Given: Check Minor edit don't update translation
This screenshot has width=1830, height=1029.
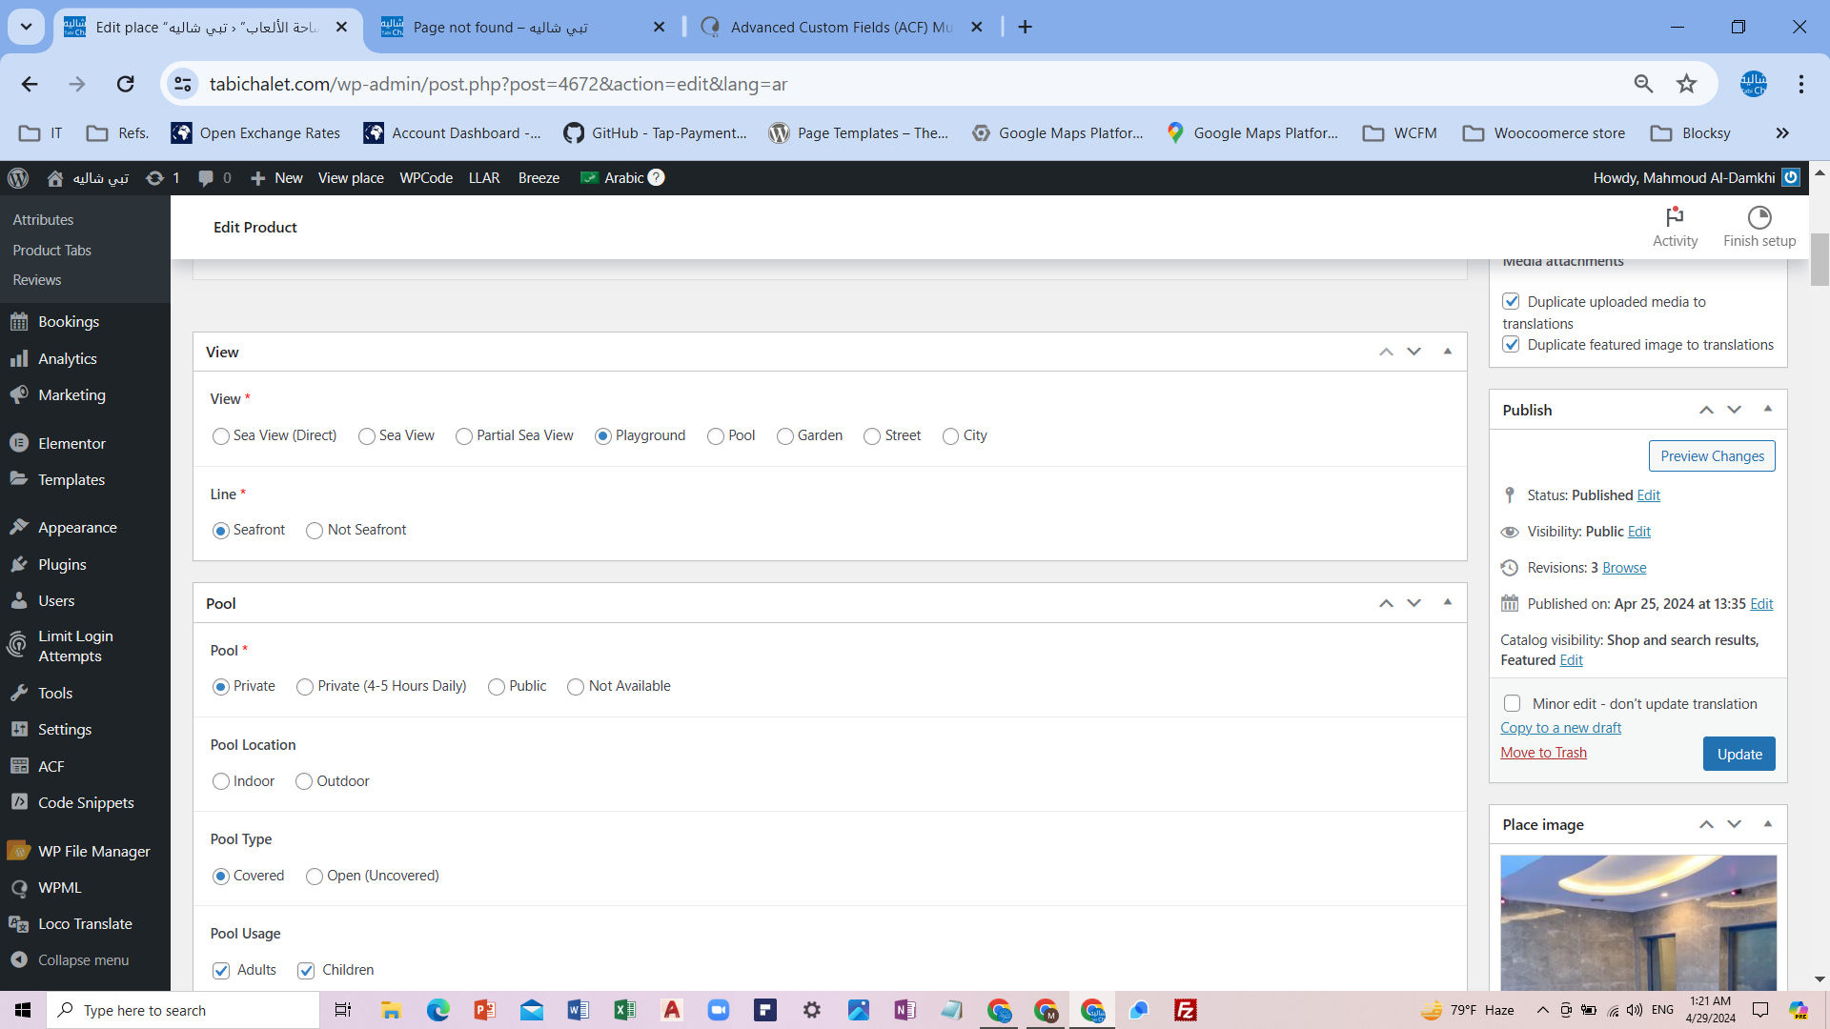Looking at the screenshot, I should [1512, 704].
